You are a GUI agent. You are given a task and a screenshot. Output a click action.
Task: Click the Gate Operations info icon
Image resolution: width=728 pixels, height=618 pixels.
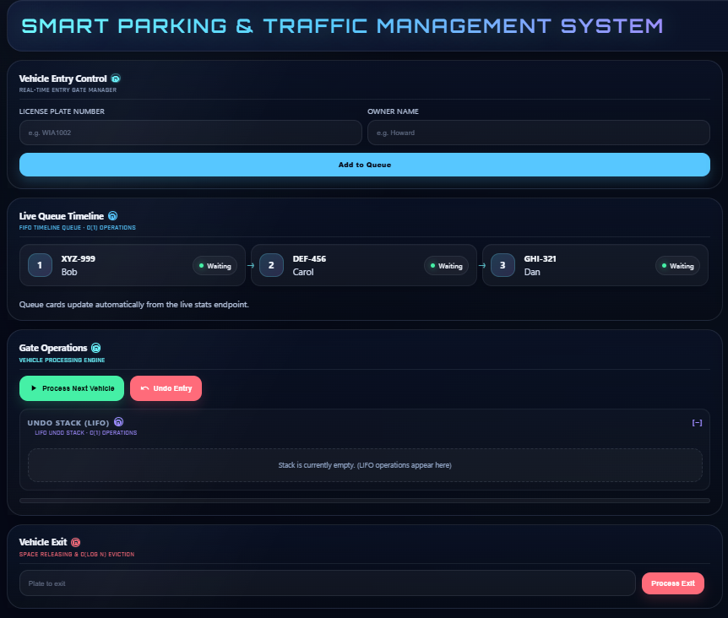(96, 348)
